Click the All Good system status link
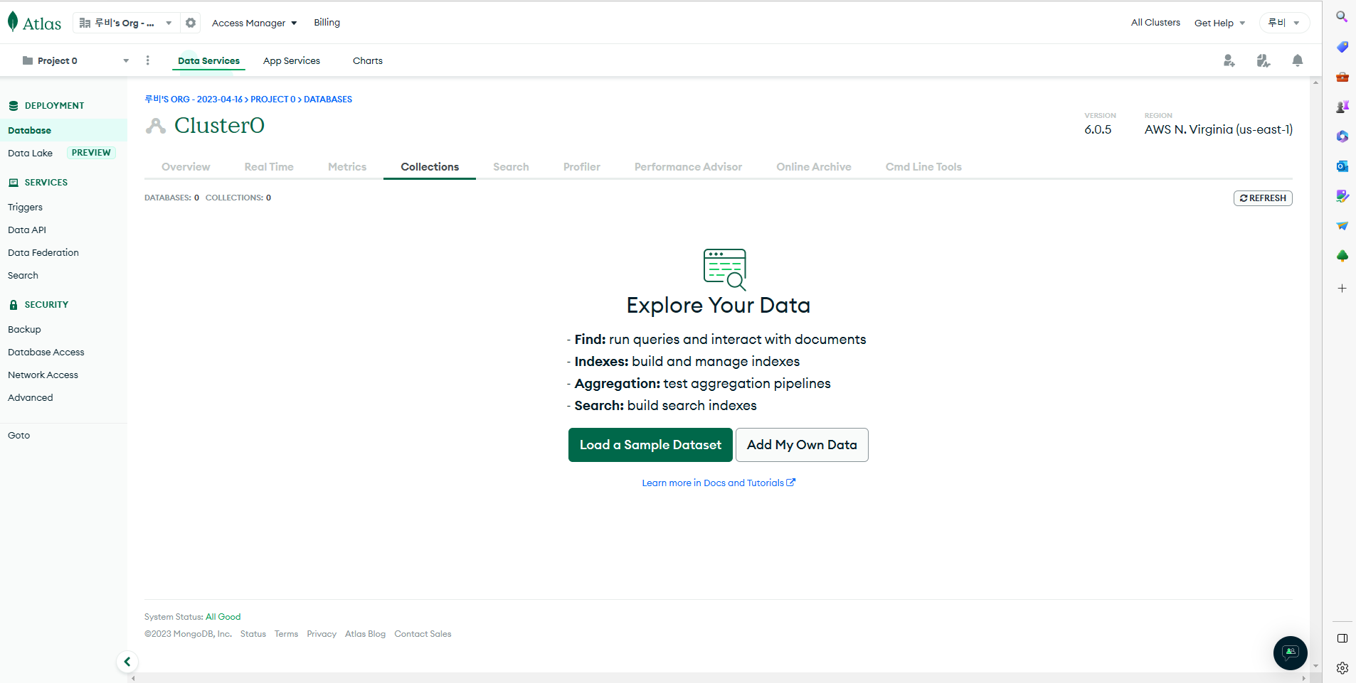Viewport: 1356px width, 683px height. click(x=223, y=617)
